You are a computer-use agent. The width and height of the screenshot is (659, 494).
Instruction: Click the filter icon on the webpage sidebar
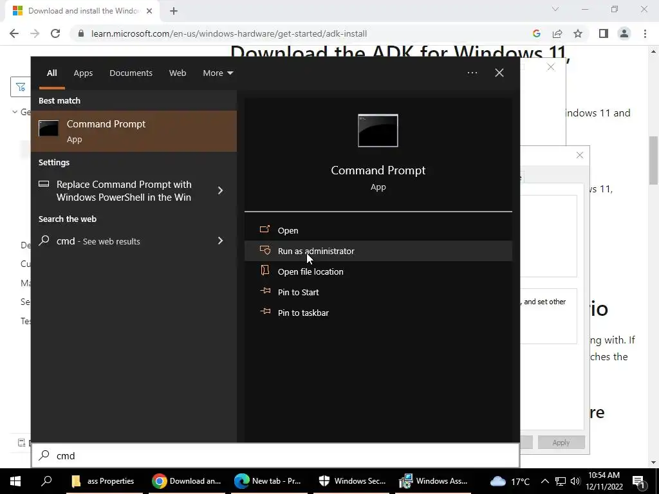coord(20,87)
